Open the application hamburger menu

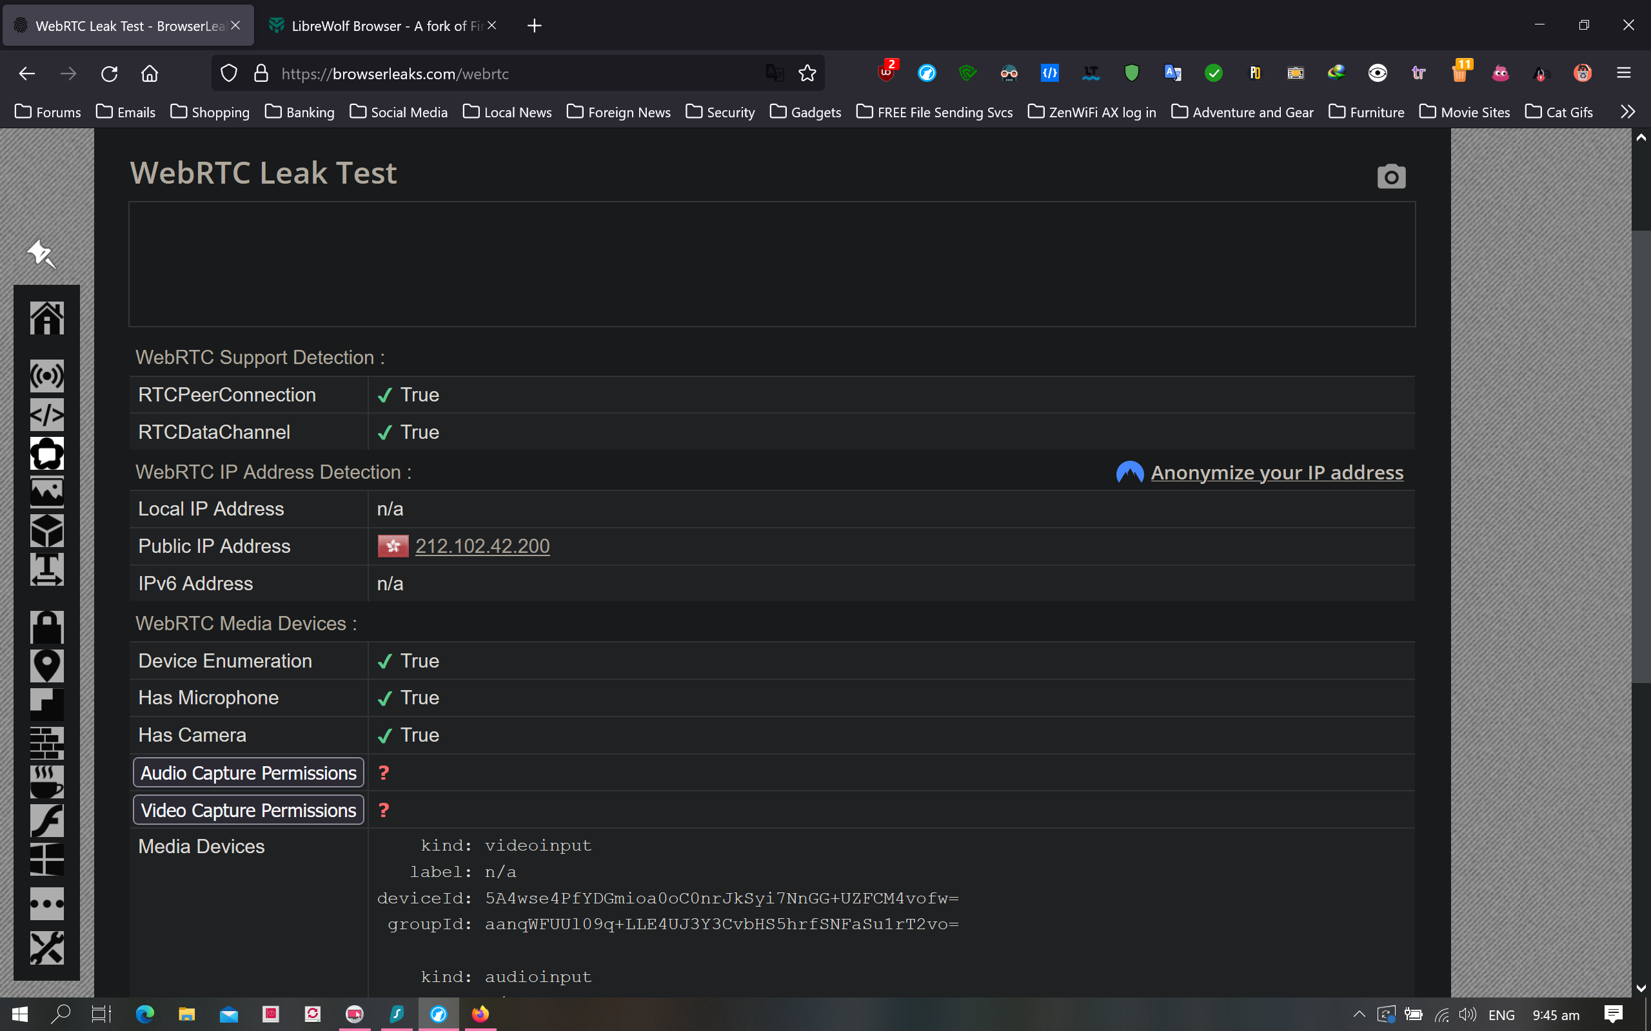tap(1623, 73)
